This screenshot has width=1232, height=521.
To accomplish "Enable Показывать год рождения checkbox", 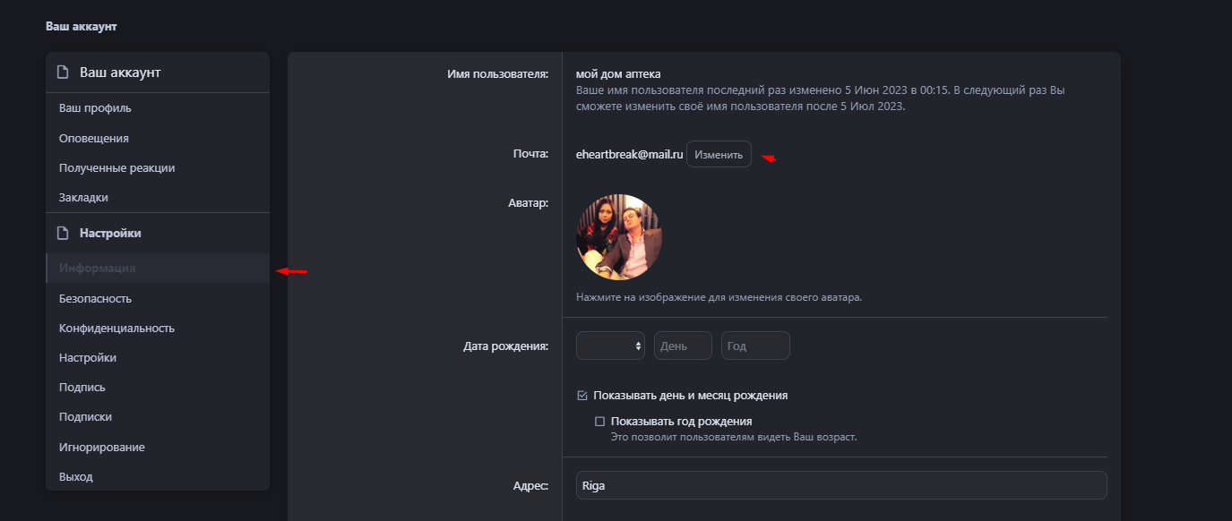I will point(600,422).
